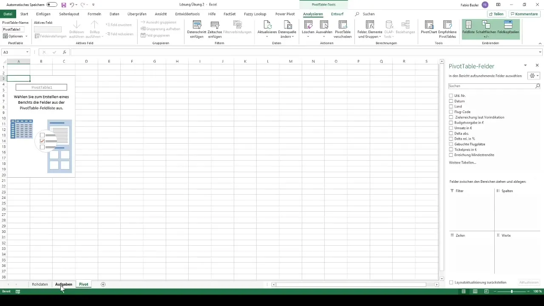Click the Datenquelle ändern icon
Image resolution: width=544 pixels, height=306 pixels.
(288, 25)
